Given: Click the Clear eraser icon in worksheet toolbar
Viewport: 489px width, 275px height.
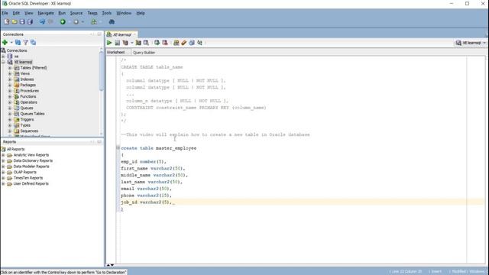Looking at the screenshot, I should click(184, 43).
